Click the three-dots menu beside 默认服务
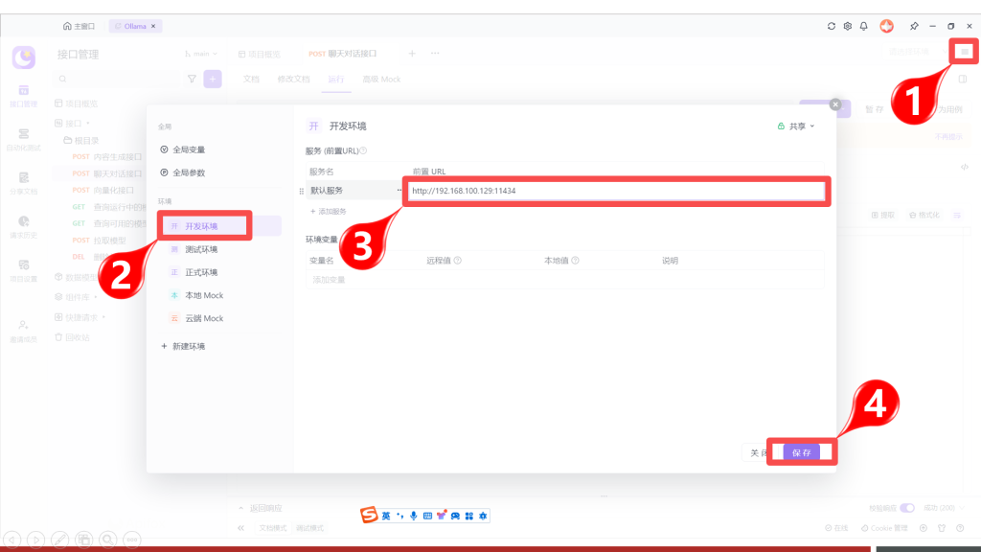The image size is (981, 552). click(x=399, y=191)
